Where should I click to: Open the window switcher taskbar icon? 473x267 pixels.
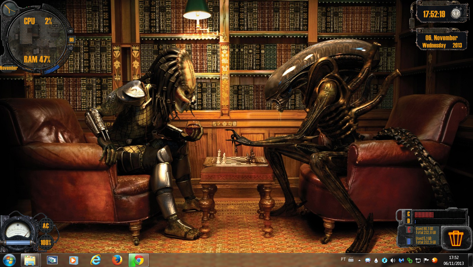pos(52,260)
